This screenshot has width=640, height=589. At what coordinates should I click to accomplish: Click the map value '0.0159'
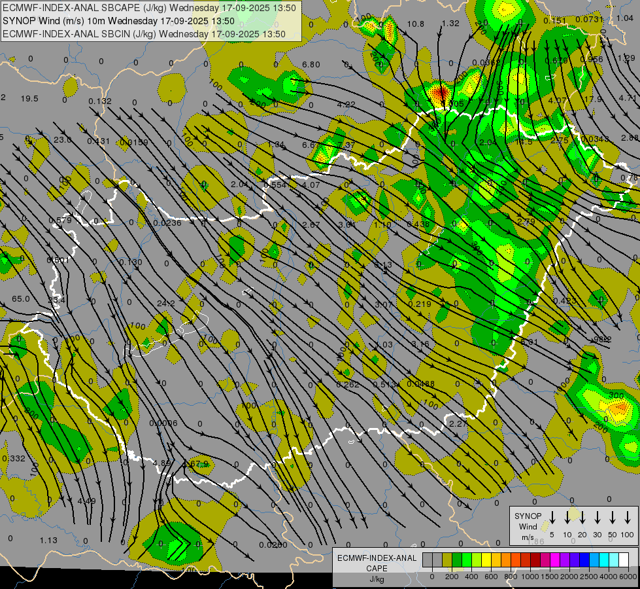pos(134,142)
